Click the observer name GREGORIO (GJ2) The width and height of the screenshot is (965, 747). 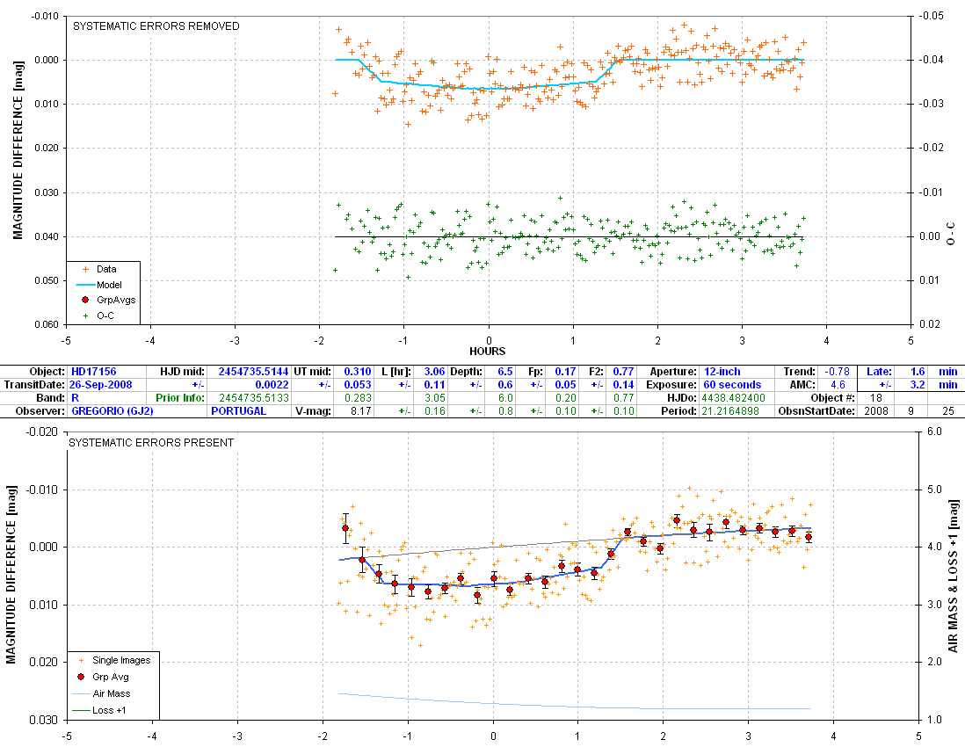[112, 411]
